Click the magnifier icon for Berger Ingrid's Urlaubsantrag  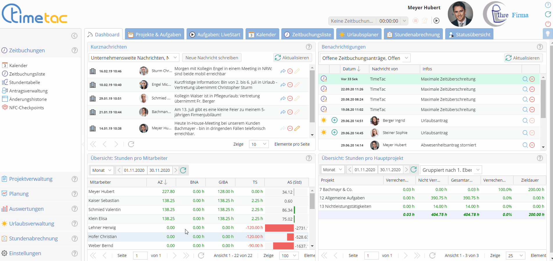(x=525, y=121)
